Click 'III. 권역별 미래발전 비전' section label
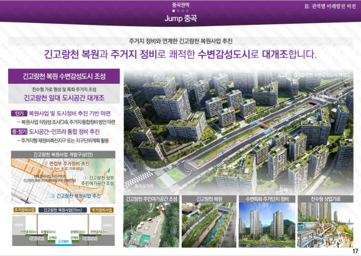 tap(330, 6)
